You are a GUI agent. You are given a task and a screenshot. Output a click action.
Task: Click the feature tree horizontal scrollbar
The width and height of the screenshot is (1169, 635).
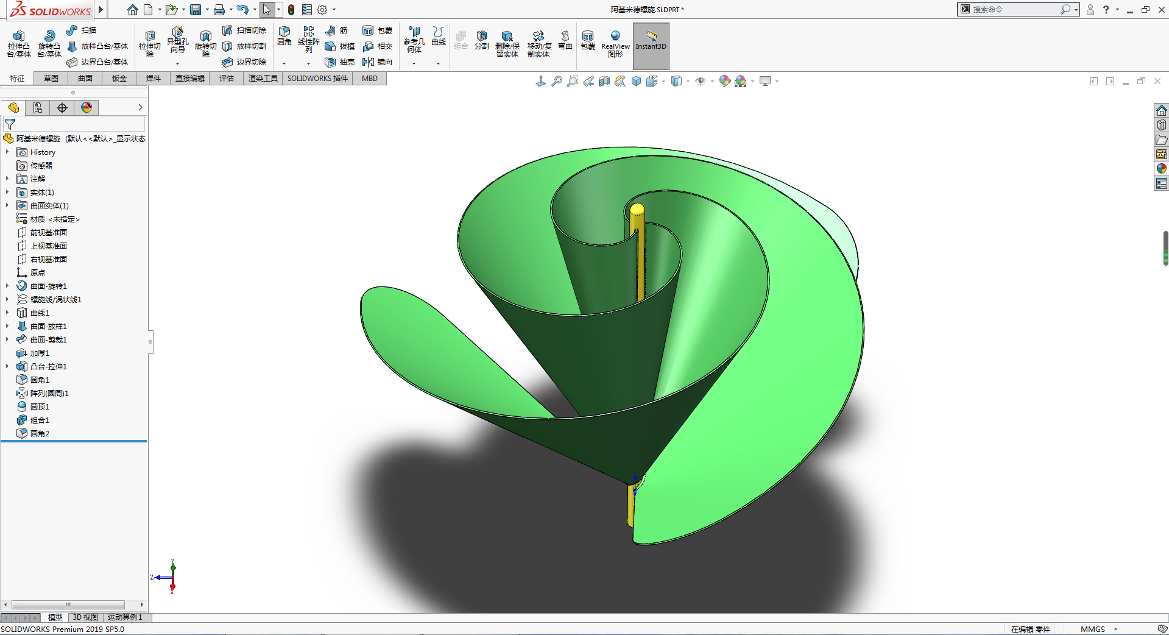[68, 605]
